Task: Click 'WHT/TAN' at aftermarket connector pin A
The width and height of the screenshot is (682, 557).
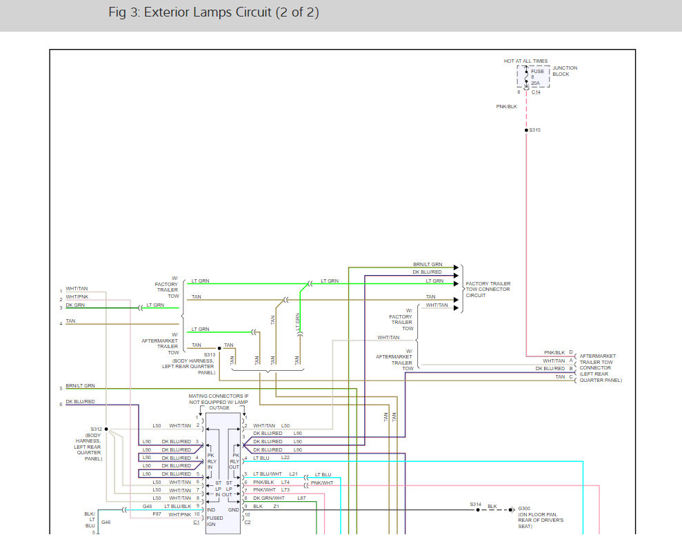Action: 554,361
